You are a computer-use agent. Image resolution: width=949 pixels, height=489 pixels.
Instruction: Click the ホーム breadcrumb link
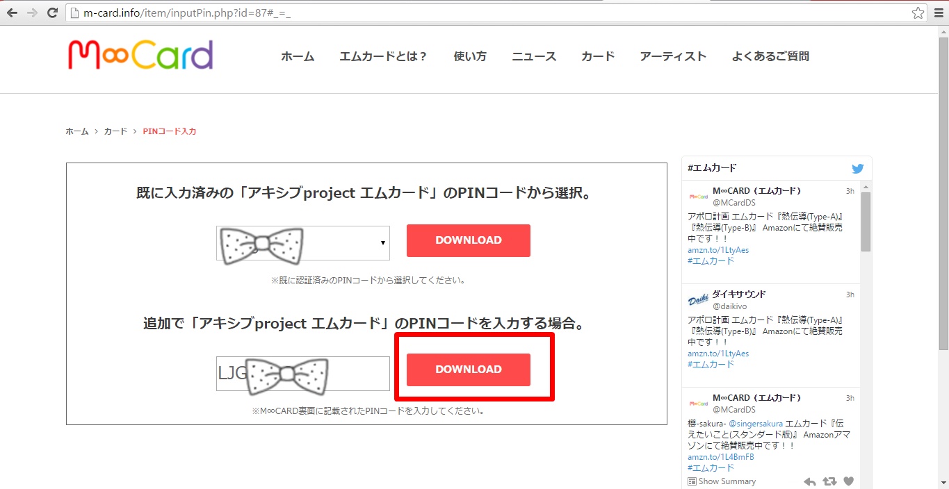coord(77,131)
